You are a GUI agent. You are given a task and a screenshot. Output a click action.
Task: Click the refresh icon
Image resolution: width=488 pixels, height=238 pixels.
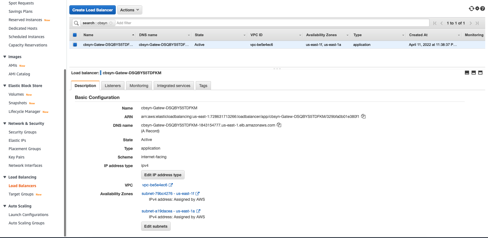pyautogui.click(x=471, y=9)
